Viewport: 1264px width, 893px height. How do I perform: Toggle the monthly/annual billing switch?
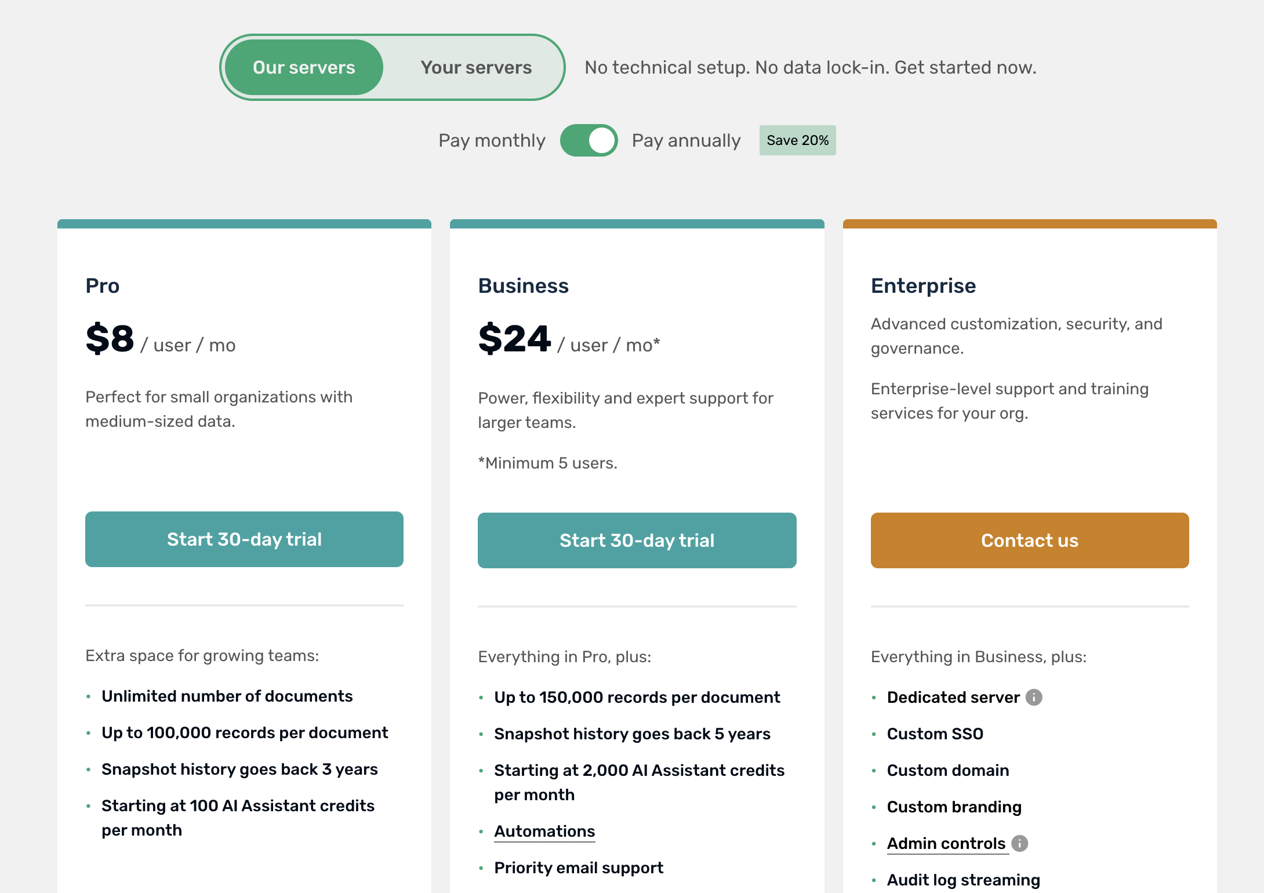[x=589, y=140]
